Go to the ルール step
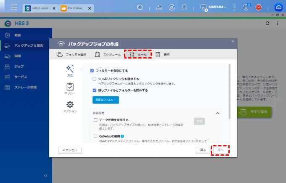This screenshot has height=183, width=286. coord(138,54)
